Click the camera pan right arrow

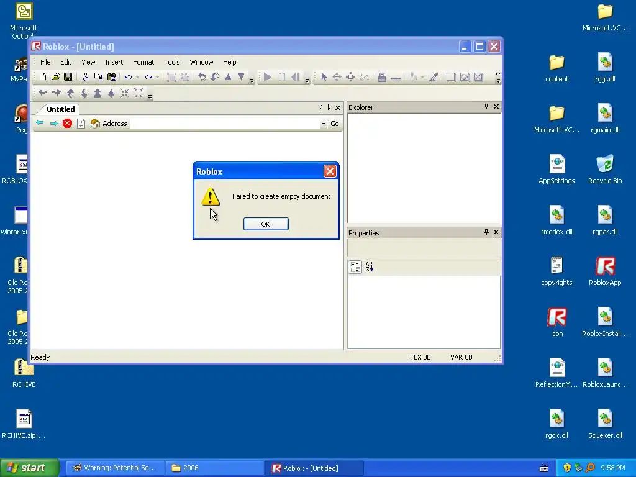tap(57, 93)
